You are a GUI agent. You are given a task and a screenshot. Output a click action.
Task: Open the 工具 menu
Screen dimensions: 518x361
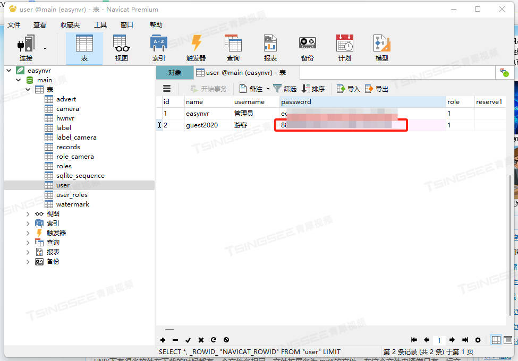pos(100,24)
